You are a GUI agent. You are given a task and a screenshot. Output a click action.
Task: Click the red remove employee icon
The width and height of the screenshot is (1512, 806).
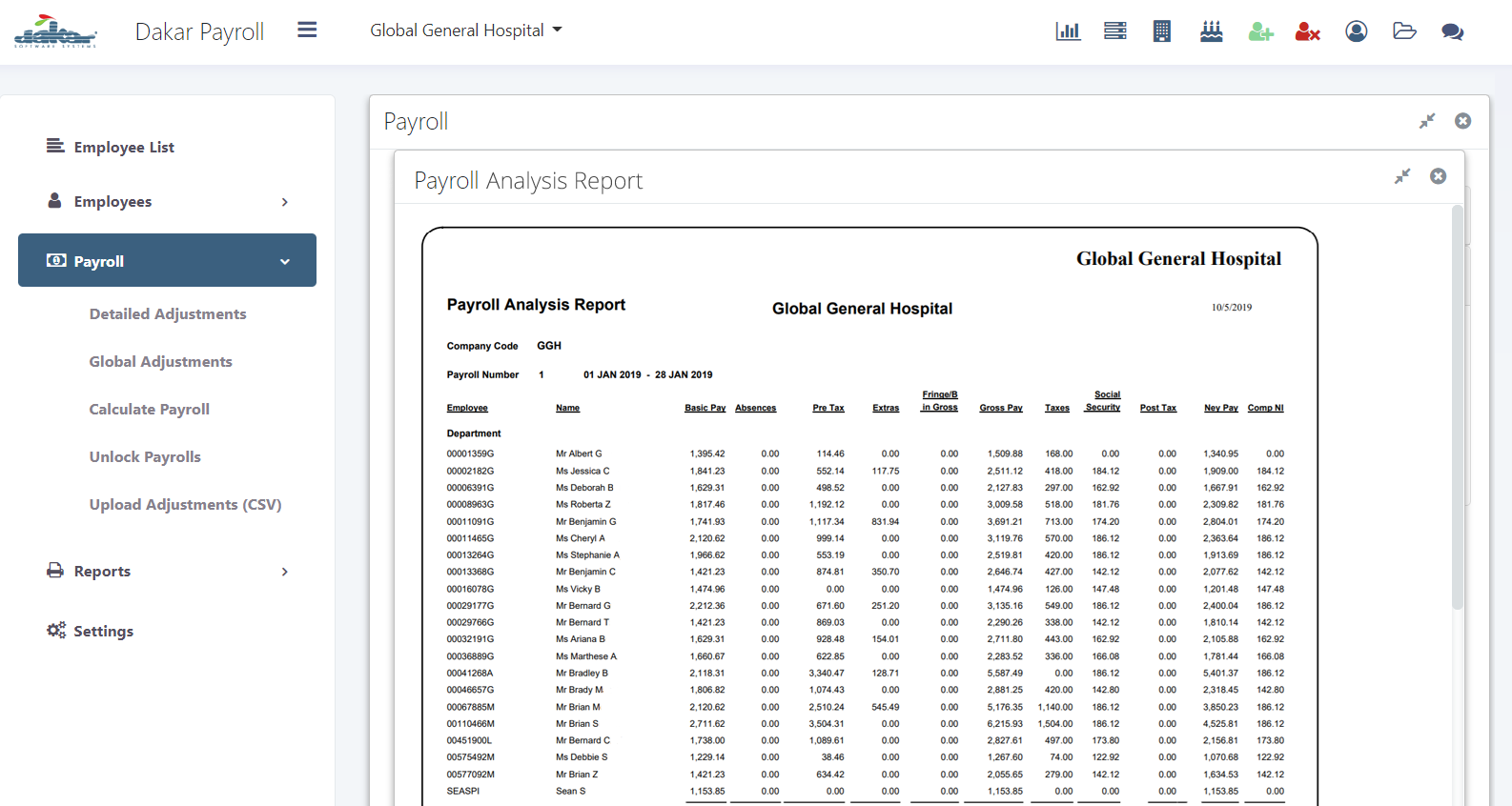pos(1308,31)
